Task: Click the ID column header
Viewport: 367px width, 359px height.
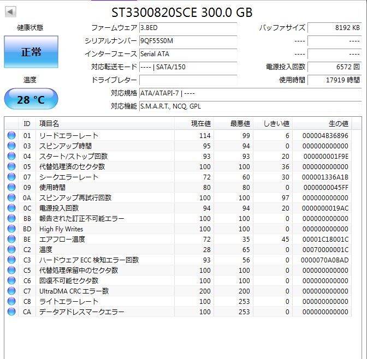Action: point(27,123)
